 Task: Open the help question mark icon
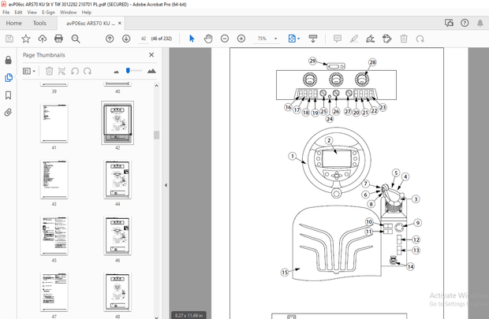pyautogui.click(x=465, y=23)
